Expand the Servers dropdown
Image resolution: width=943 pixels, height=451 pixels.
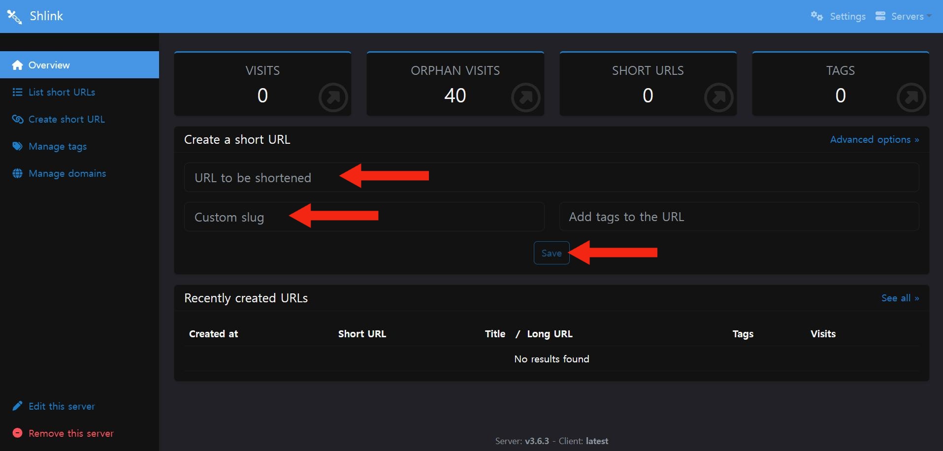point(903,16)
